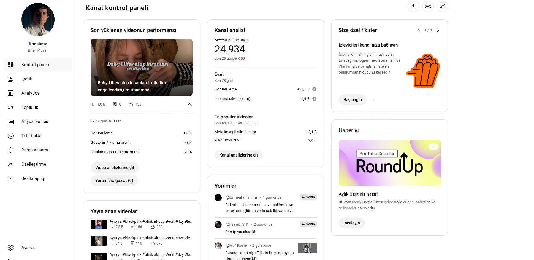The height and width of the screenshot is (260, 534).
Task: Open popular video Mete kayagil slime asmr
Action: pos(235,132)
